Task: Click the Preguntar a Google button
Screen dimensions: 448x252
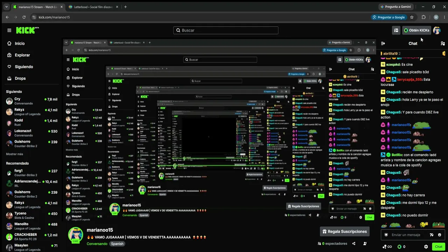Action: [389, 17]
